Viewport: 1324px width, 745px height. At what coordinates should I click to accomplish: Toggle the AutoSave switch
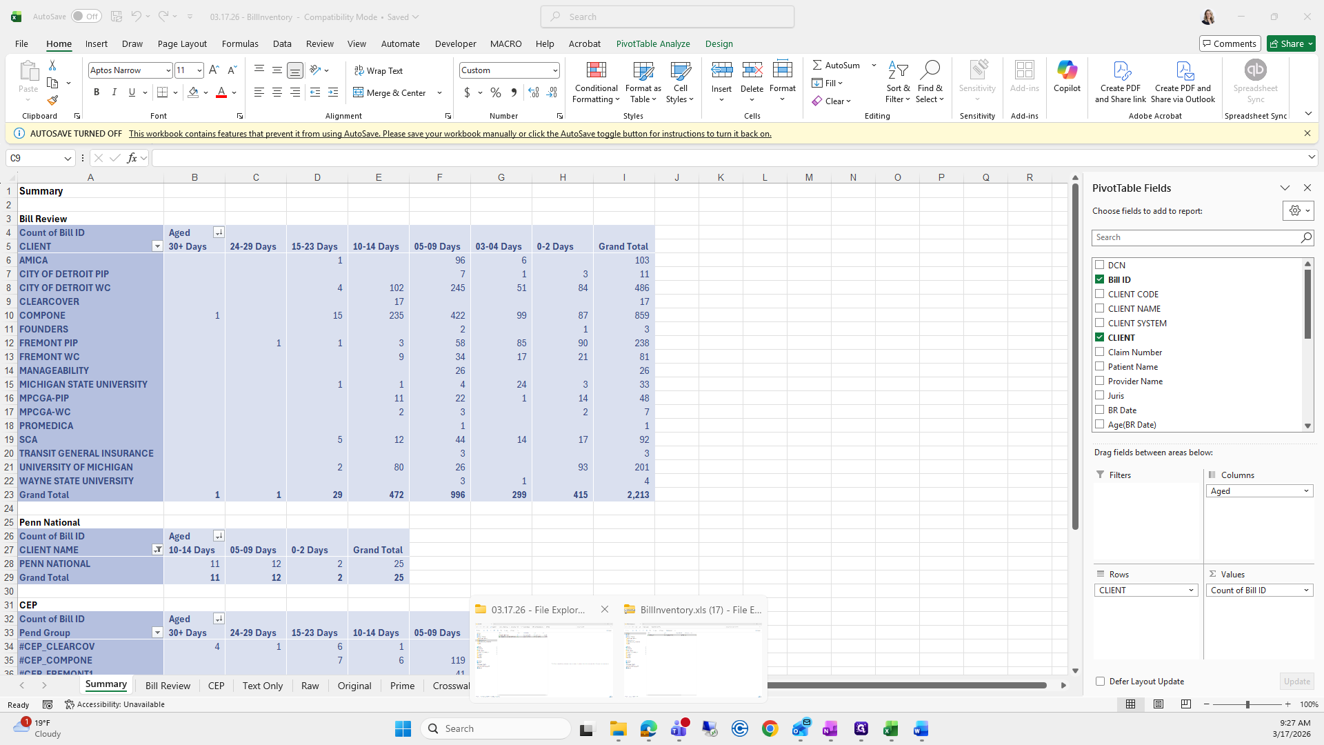click(86, 17)
